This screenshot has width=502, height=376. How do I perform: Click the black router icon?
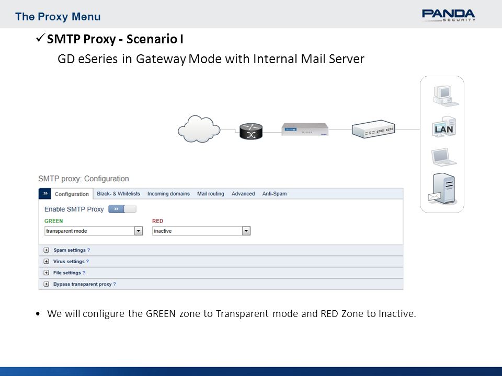click(251, 131)
